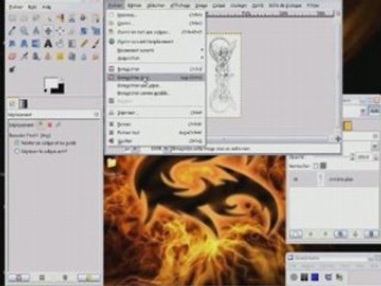Click the reset tool options button
The image size is (381, 286).
(x=90, y=277)
